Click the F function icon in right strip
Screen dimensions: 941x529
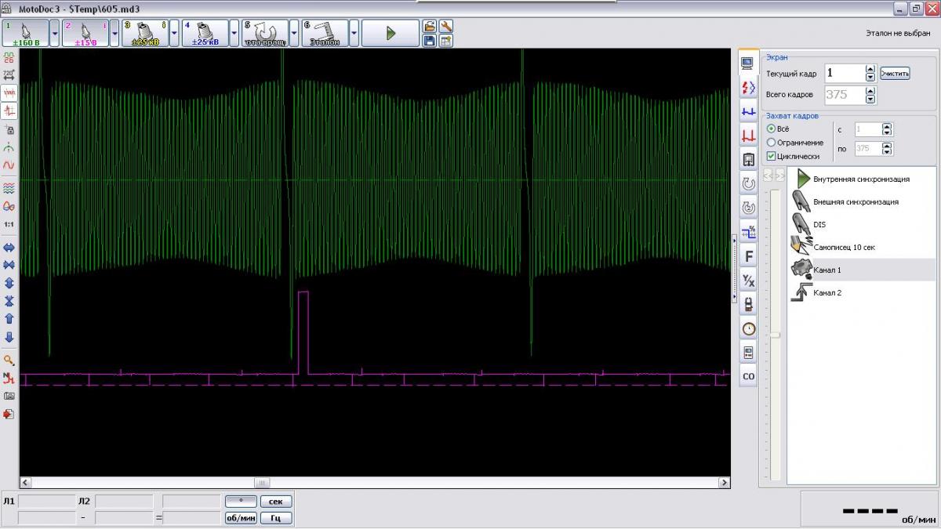[748, 256]
